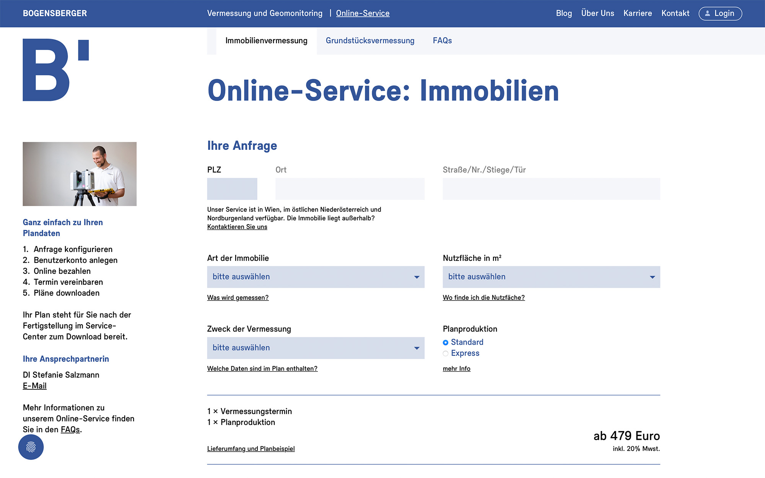Open the Lieferumfang und Planbeispiel link
The width and height of the screenshot is (765, 478).
[251, 449]
